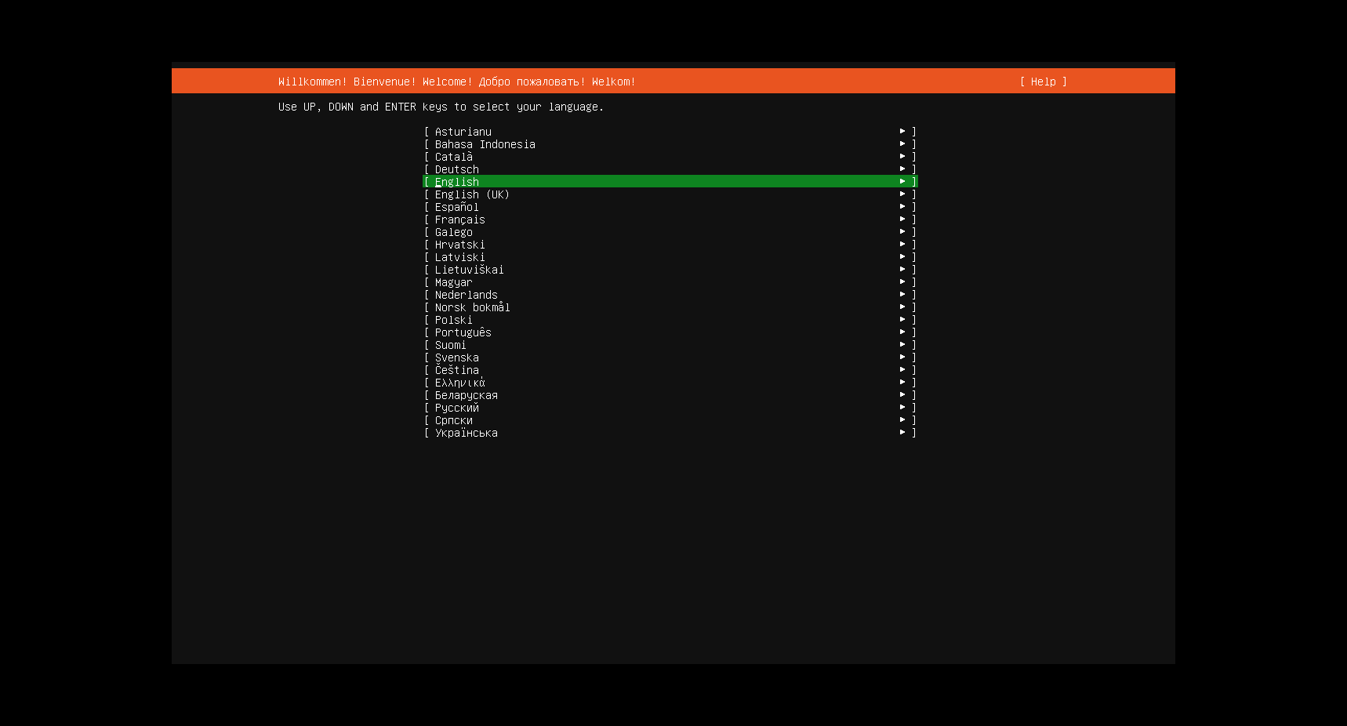Click arrow icon on Українська row
This screenshot has height=726, width=1347.
pyautogui.click(x=902, y=432)
